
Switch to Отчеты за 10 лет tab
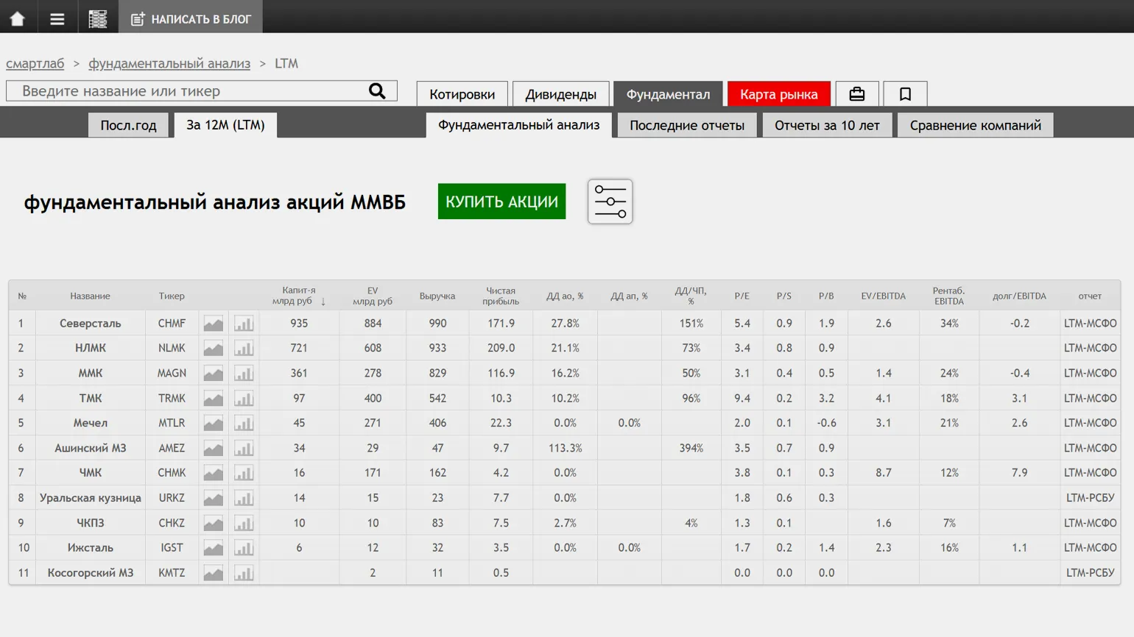click(826, 125)
